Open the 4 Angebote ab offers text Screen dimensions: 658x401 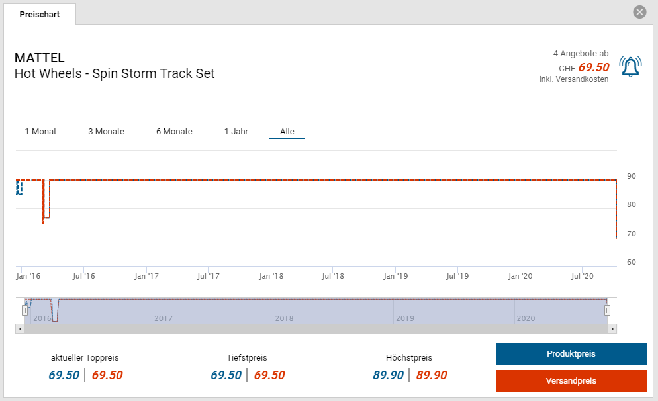(581, 53)
